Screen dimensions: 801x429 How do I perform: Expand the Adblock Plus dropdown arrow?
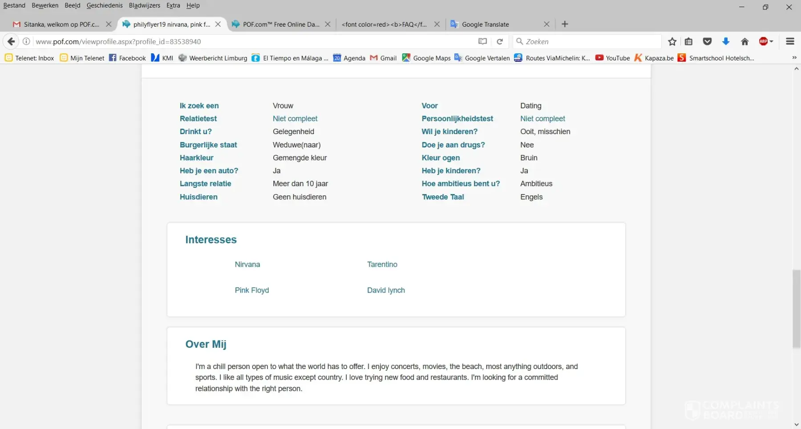[x=772, y=41]
